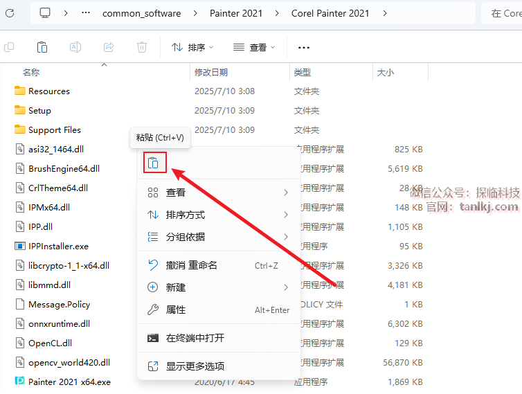Sort by the 名称 column header
The width and height of the screenshot is (522, 394).
[31, 72]
